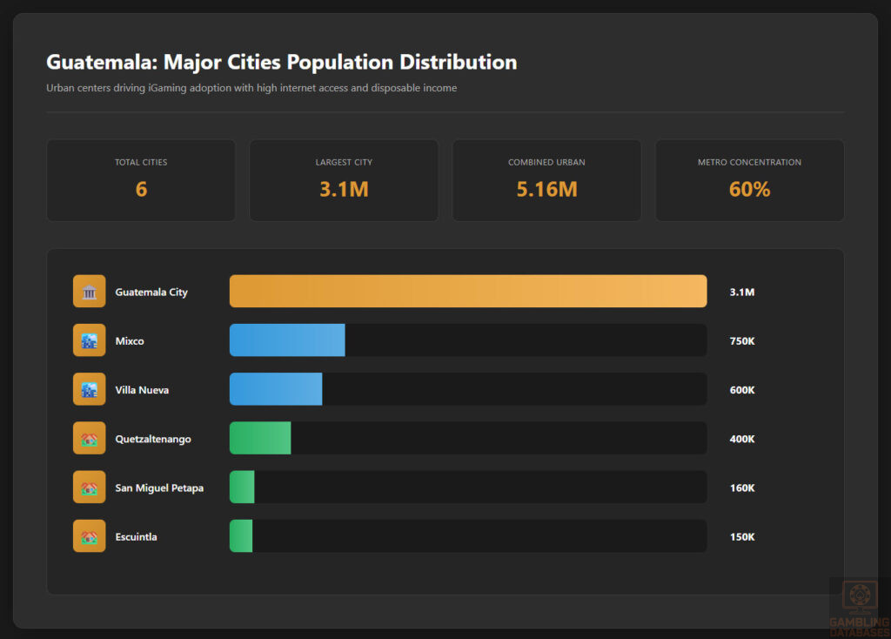Select the TOTAL CITIES stat card
Viewport: 891px width, 639px height.
coord(141,179)
